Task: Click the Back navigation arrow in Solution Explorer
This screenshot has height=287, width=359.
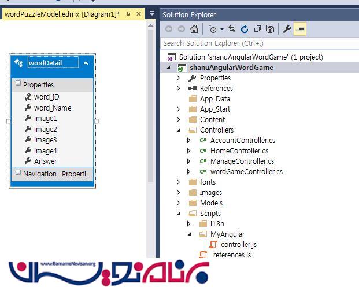Action: click(169, 29)
